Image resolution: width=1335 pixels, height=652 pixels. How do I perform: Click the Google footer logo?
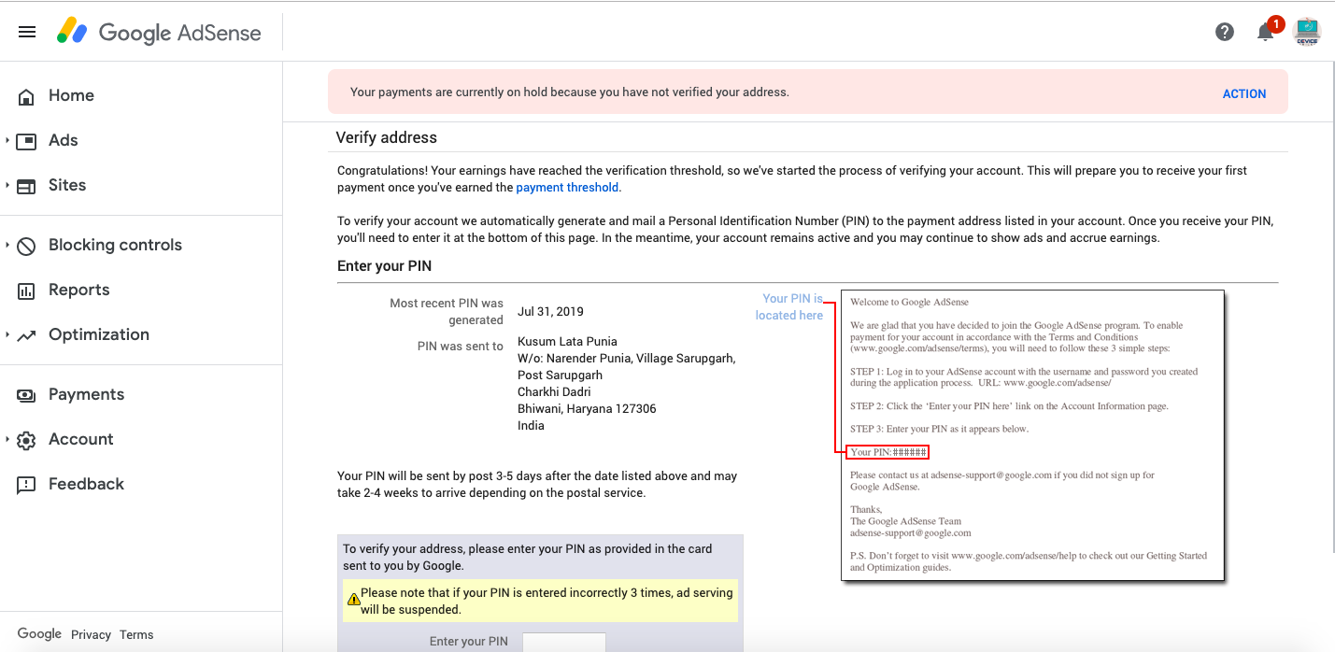click(x=39, y=634)
